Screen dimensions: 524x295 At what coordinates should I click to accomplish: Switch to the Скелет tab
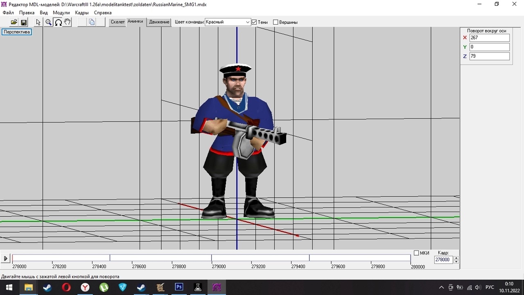pos(117,22)
